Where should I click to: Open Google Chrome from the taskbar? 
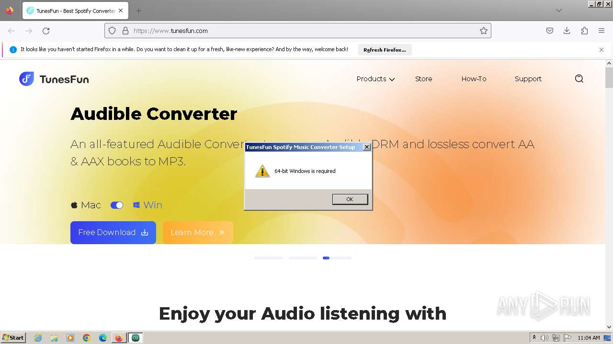point(87,338)
